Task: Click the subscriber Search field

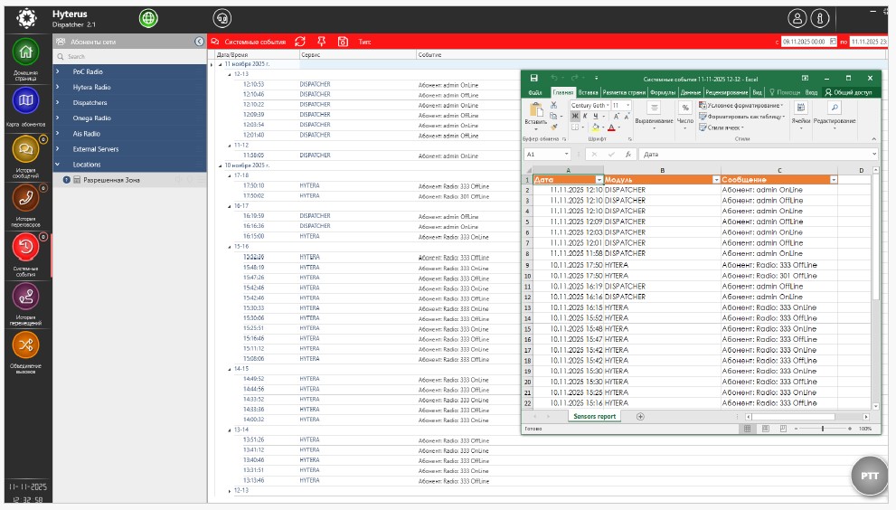Action: (129, 57)
